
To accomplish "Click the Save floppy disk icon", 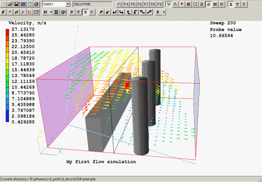I will pyautogui.click(x=16, y=4).
